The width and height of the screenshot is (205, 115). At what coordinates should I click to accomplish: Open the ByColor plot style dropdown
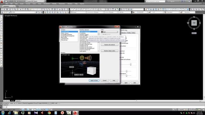click(x=125, y=12)
